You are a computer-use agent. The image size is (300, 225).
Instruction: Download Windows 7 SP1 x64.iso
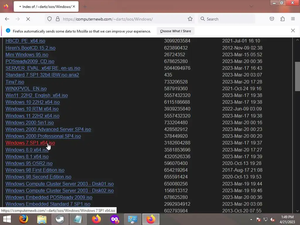click(x=30, y=143)
